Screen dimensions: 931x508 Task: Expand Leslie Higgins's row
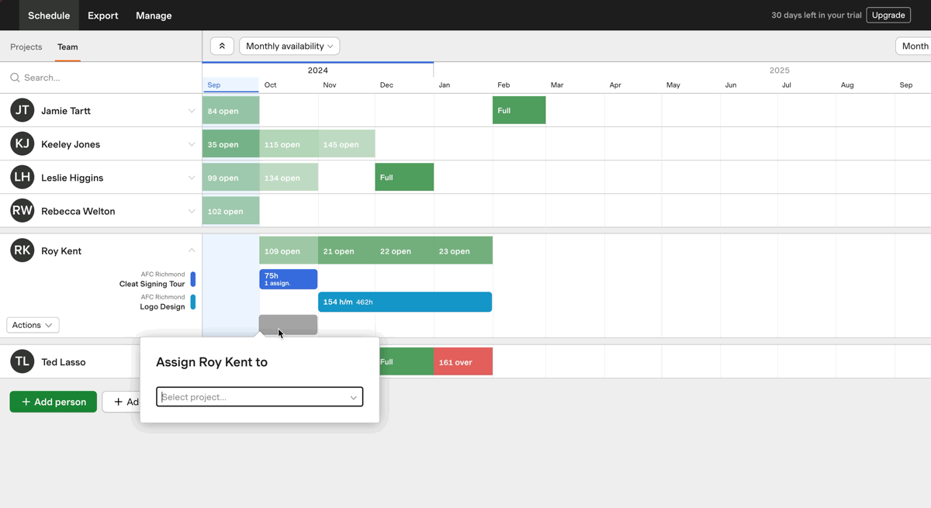pyautogui.click(x=192, y=178)
